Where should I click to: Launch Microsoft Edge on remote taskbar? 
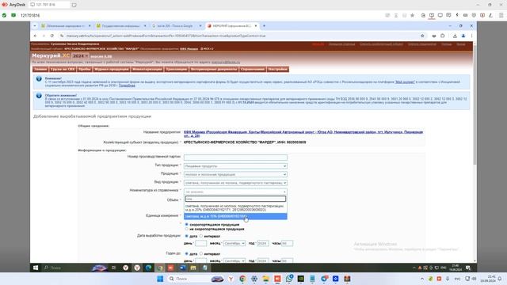(x=148, y=268)
